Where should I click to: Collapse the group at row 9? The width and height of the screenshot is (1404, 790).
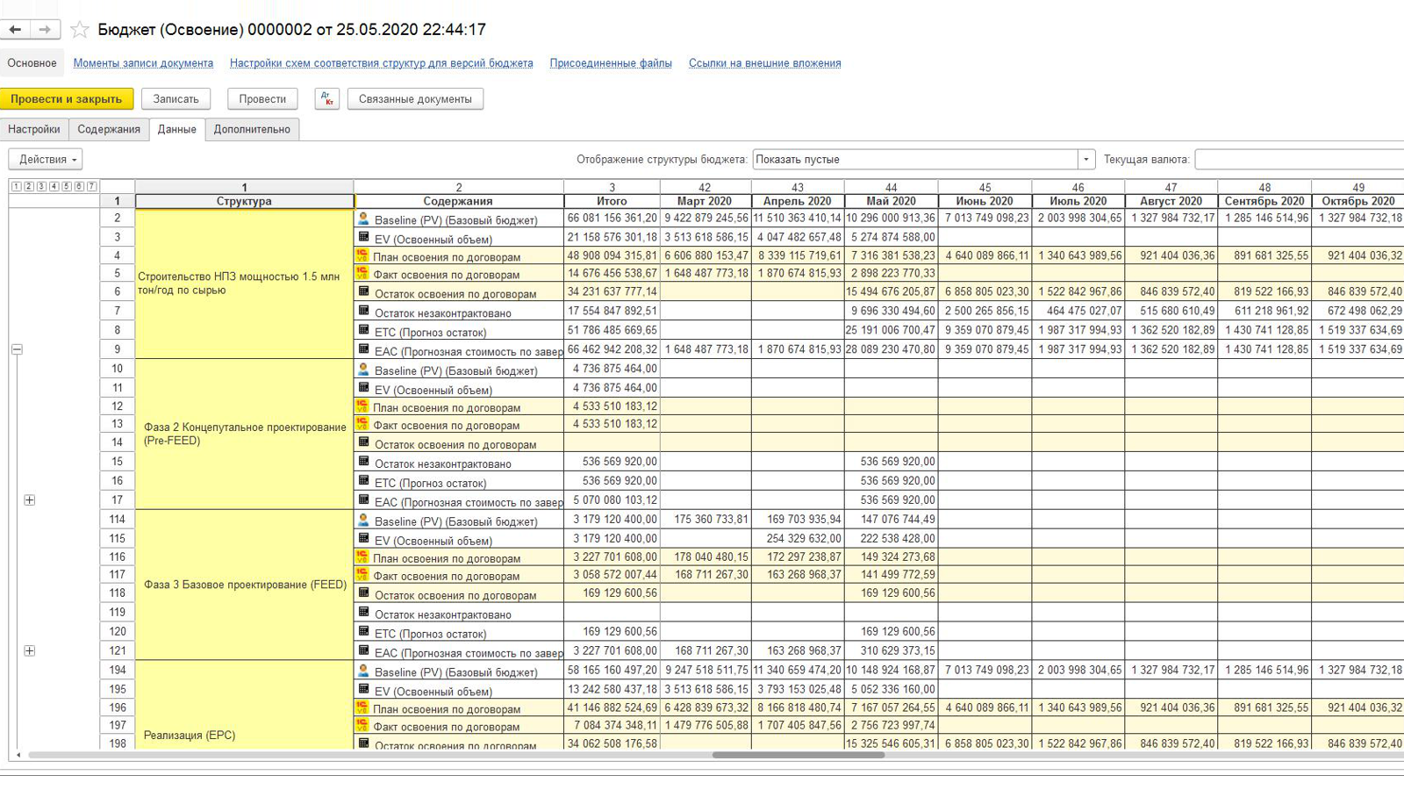[17, 349]
